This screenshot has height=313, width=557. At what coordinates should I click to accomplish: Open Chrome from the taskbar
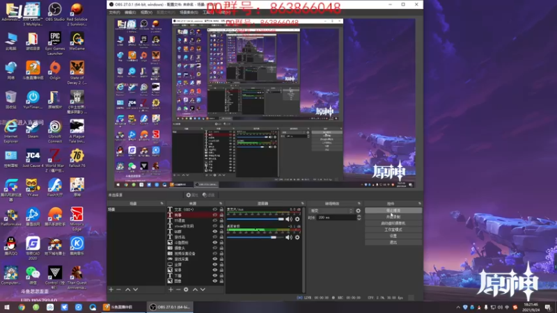pyautogui.click(x=22, y=307)
